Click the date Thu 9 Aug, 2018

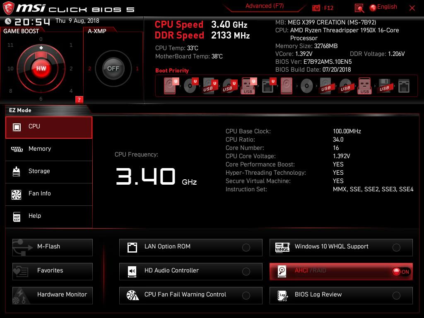coord(77,21)
